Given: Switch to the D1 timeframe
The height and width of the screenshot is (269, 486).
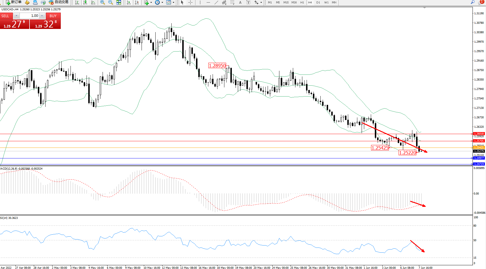Looking at the screenshot, I should [318, 2].
